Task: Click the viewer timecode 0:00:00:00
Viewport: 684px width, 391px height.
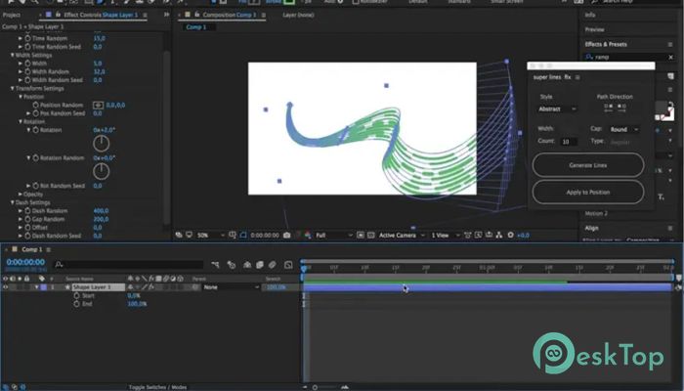Action: pos(265,236)
